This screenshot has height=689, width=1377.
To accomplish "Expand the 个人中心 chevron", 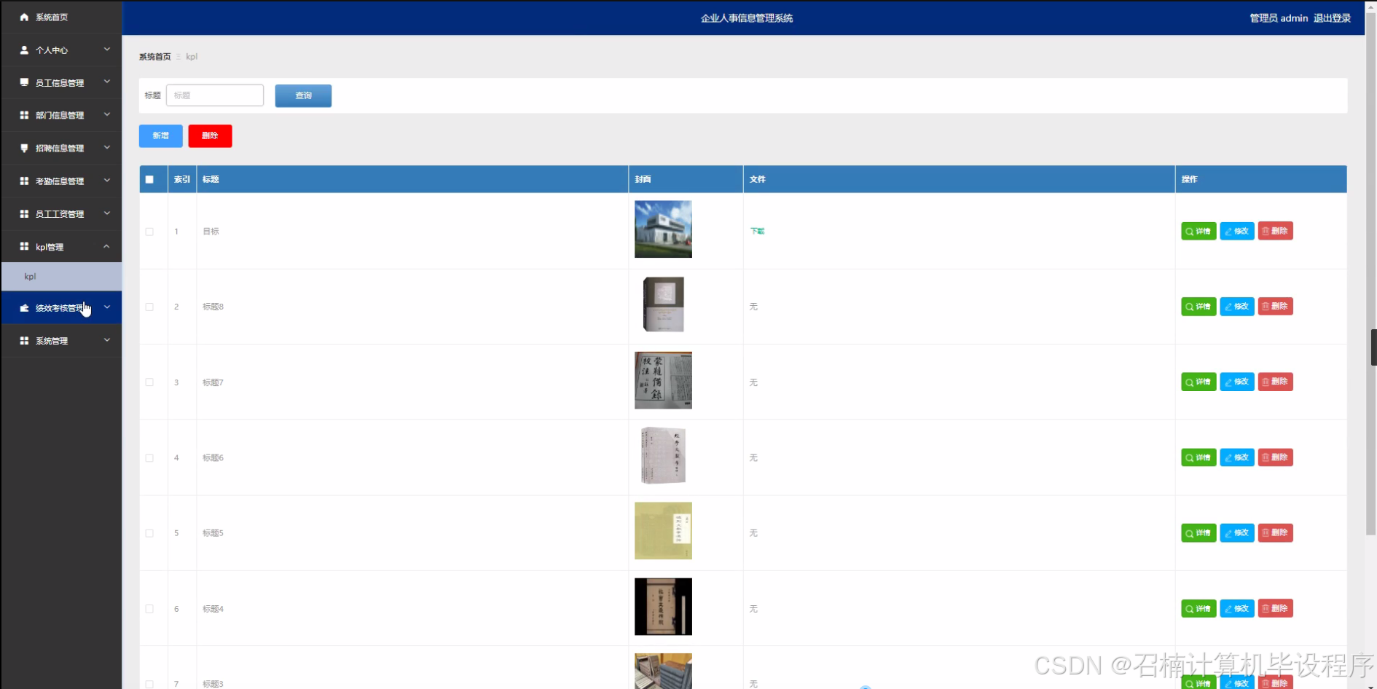I will [107, 50].
